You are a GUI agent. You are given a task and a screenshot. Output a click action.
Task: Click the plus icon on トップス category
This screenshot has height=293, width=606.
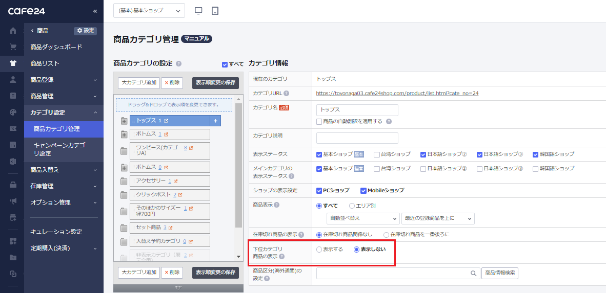coord(215,121)
